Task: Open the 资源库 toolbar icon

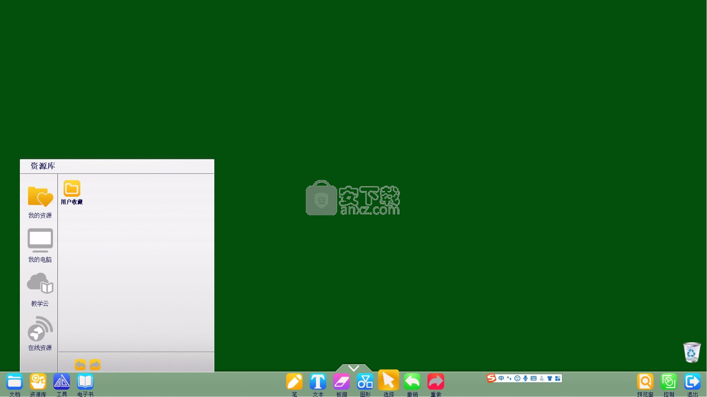Action: tap(38, 382)
